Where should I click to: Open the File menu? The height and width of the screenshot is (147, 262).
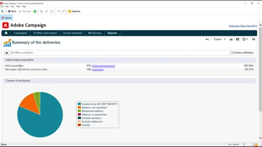coord(2,6)
